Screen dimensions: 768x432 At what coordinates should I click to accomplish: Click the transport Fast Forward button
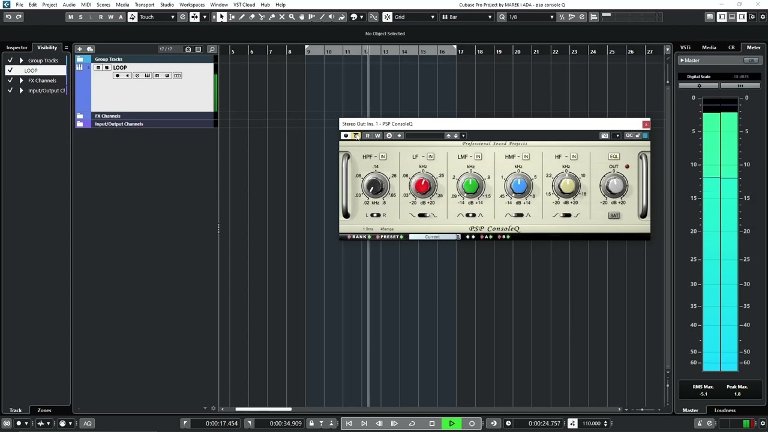click(394, 424)
